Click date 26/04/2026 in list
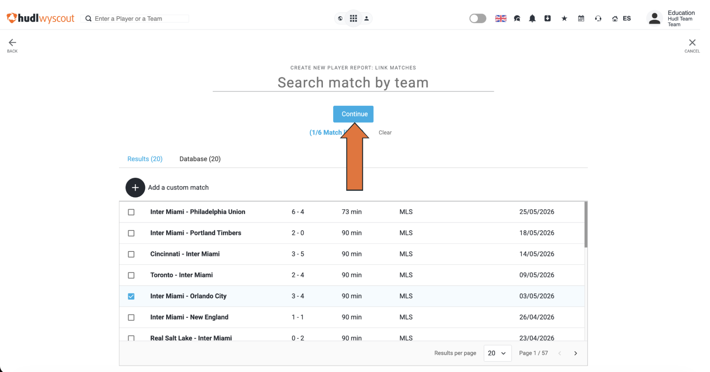The width and height of the screenshot is (710, 372). [537, 317]
